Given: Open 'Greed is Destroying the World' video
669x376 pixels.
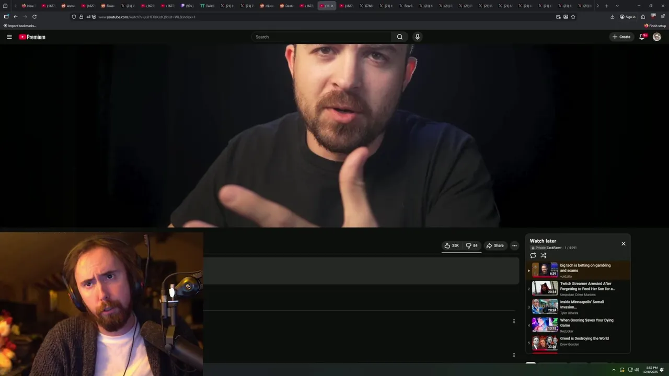Looking at the screenshot, I should [584, 338].
